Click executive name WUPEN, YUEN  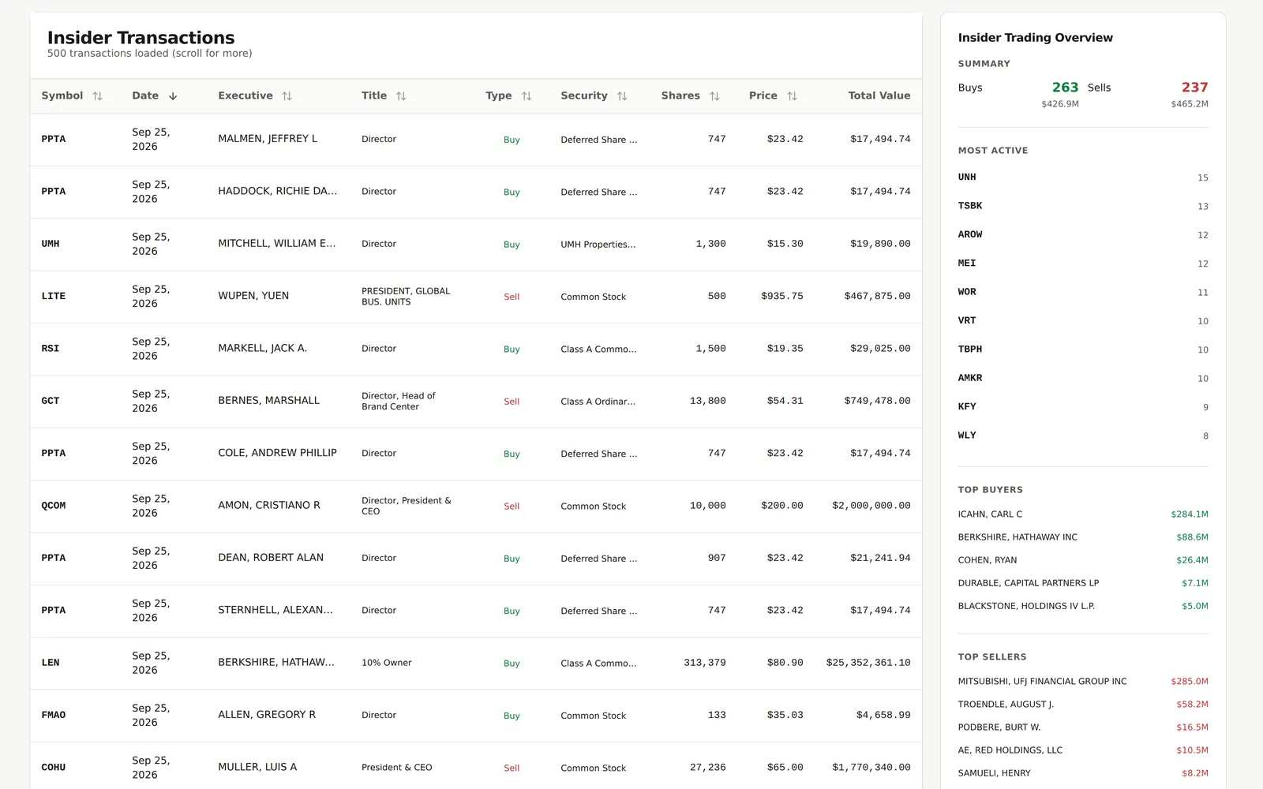click(x=253, y=296)
